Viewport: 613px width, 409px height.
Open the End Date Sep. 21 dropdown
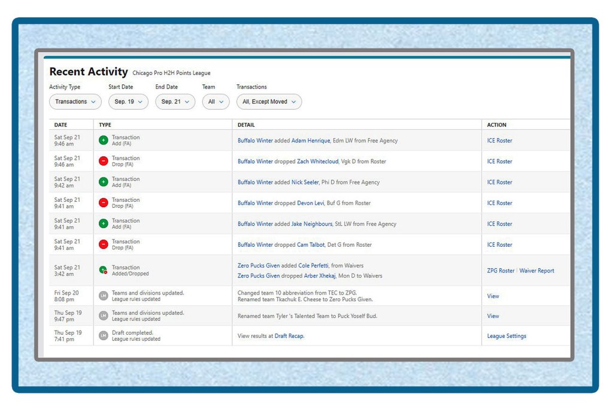[x=175, y=102]
